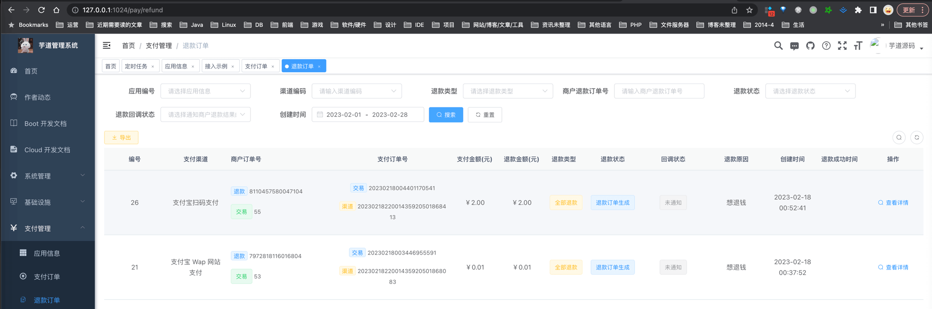Open the 退款状态 dropdown
The height and width of the screenshot is (309, 932).
click(810, 91)
